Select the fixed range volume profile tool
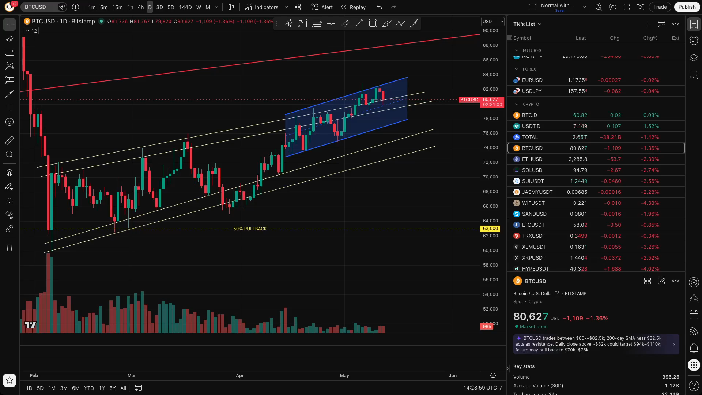Image resolution: width=702 pixels, height=395 pixels. pos(303,24)
